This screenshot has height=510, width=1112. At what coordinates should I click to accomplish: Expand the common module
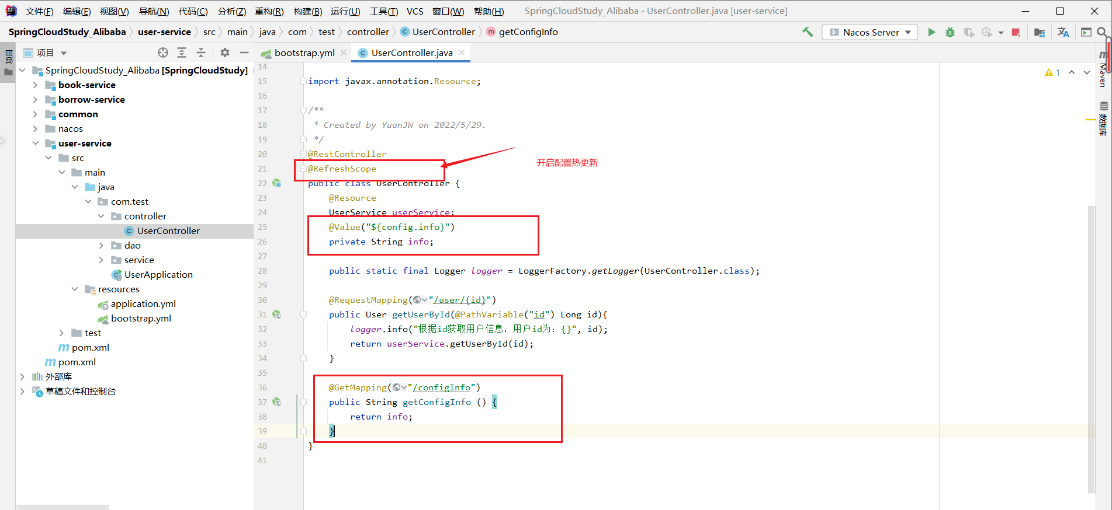(35, 114)
